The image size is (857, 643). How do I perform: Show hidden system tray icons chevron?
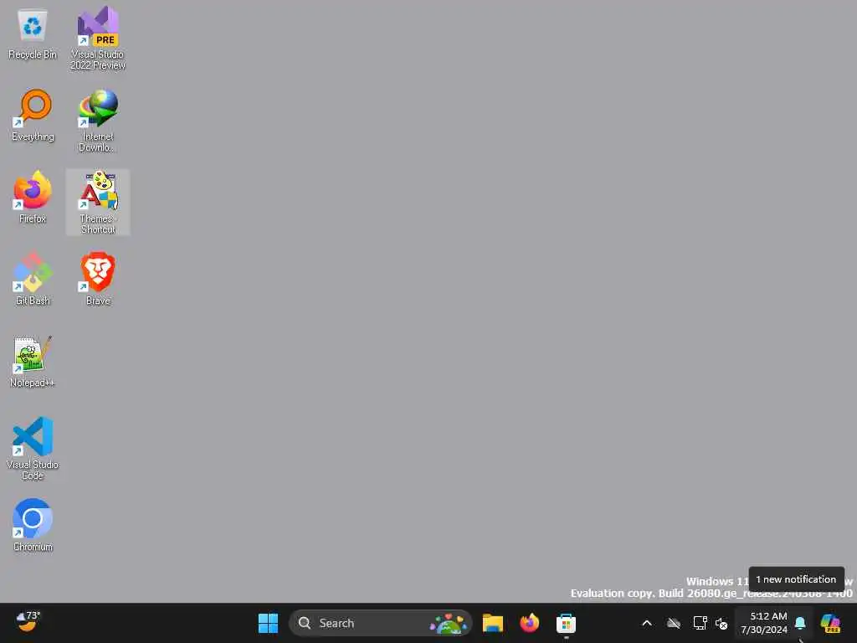647,623
